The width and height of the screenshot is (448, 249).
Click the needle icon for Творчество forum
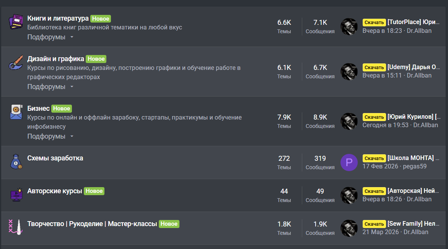click(x=14, y=226)
